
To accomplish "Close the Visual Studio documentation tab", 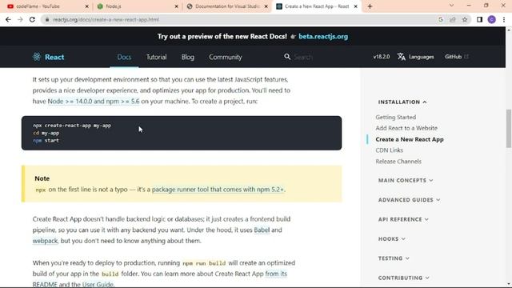I will (x=266, y=6).
